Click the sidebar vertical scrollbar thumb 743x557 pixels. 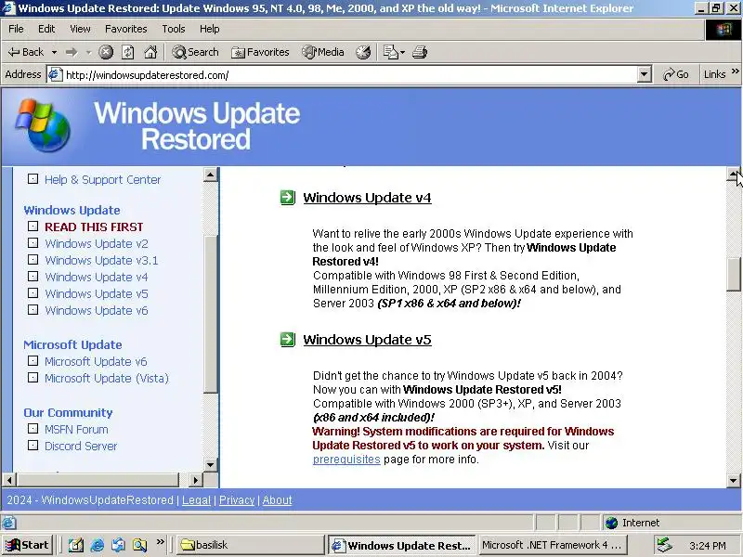[x=211, y=314]
